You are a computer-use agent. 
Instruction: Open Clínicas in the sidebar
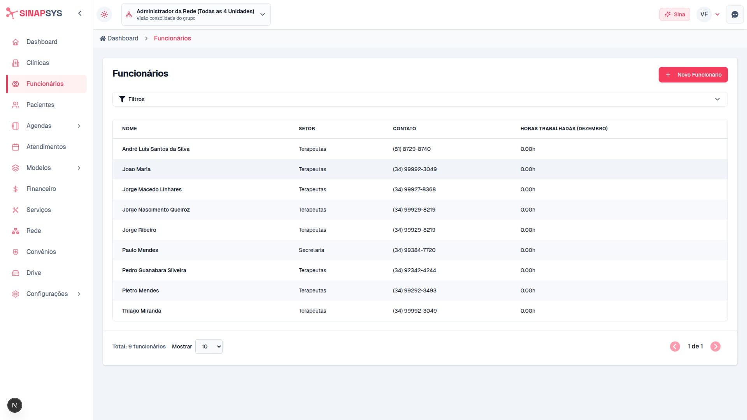point(38,63)
